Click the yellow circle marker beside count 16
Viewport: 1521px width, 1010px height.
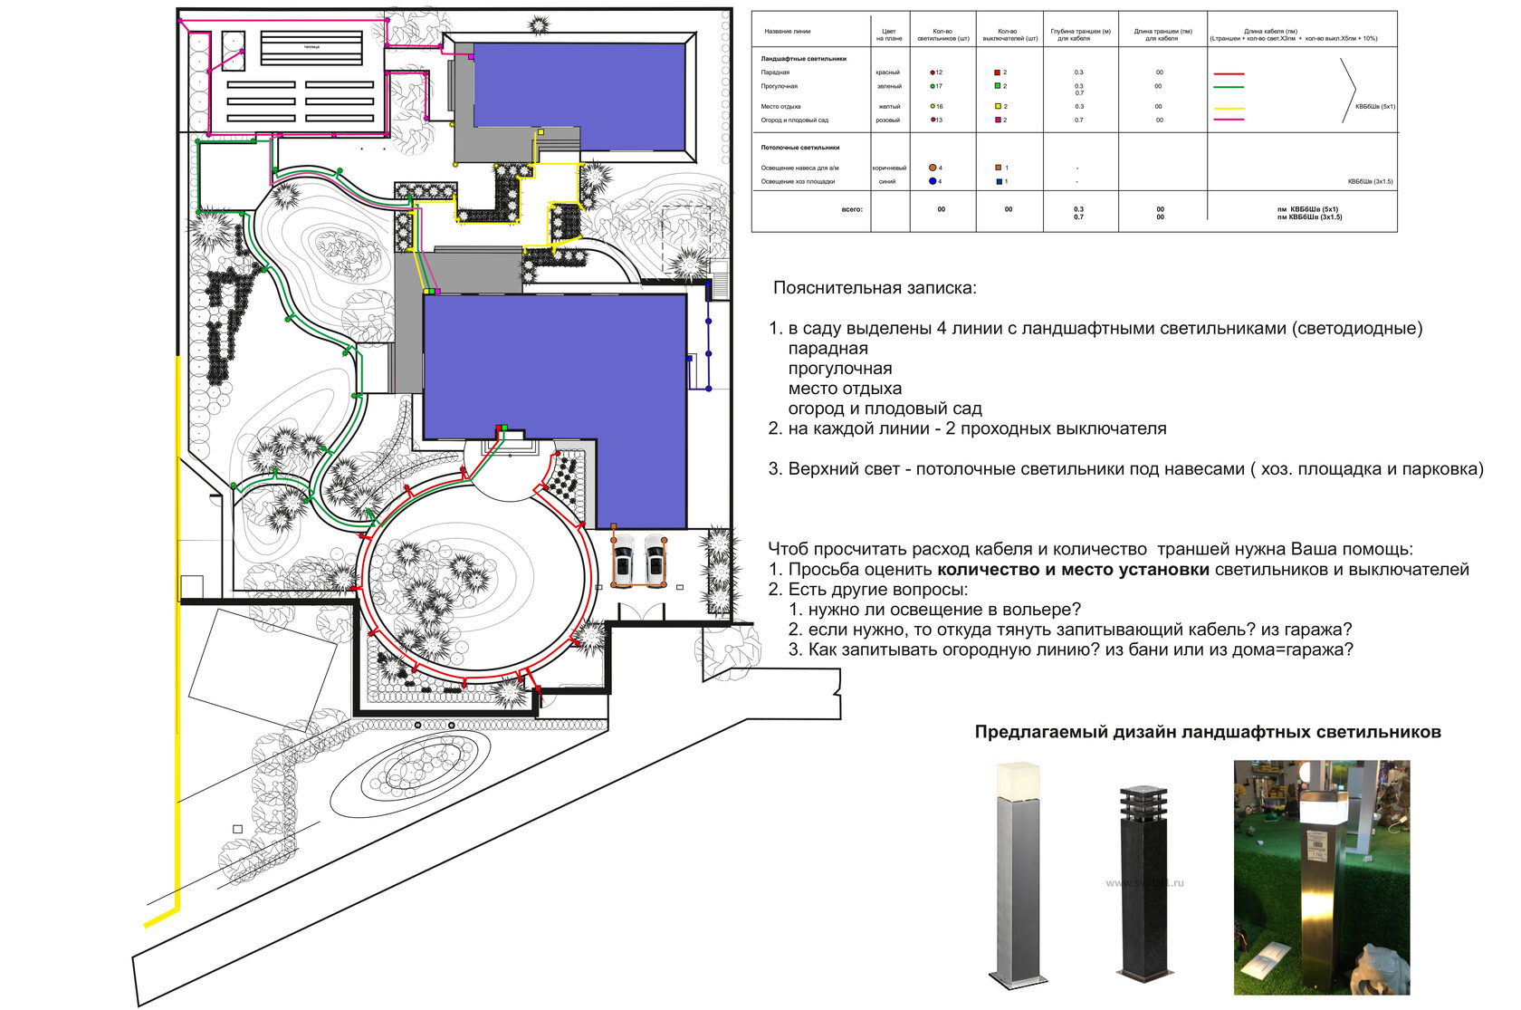[x=933, y=106]
